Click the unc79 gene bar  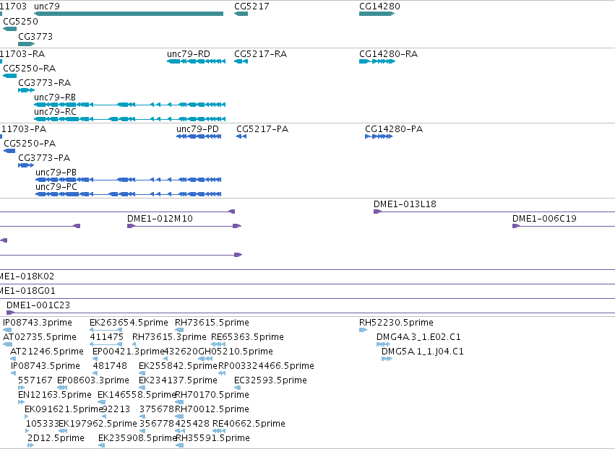point(129,14)
